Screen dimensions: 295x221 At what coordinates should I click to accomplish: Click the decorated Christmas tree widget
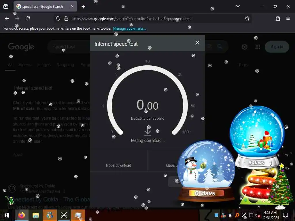coord(280,186)
